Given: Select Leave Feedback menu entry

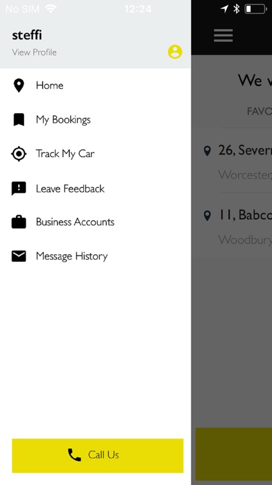Looking at the screenshot, I should (x=95, y=188).
